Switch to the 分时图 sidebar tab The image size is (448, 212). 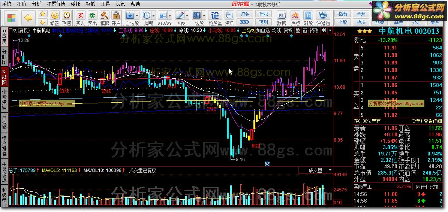coord(4,56)
